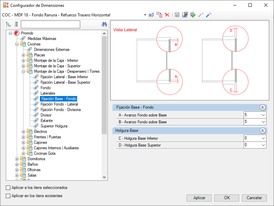
Task: Click the gear with green checkmark icon
Action: click(193, 15)
